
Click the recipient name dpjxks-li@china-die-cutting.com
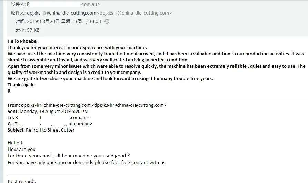click(61, 13)
